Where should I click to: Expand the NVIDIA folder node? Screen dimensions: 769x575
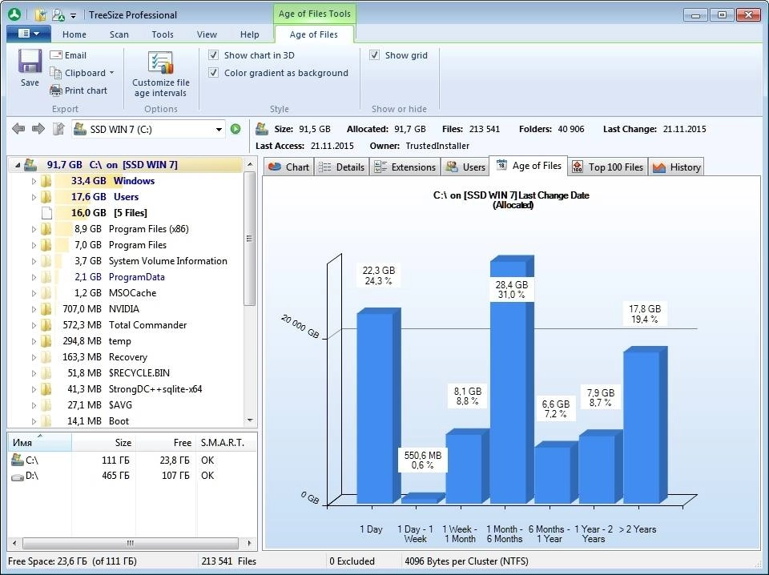click(x=34, y=309)
